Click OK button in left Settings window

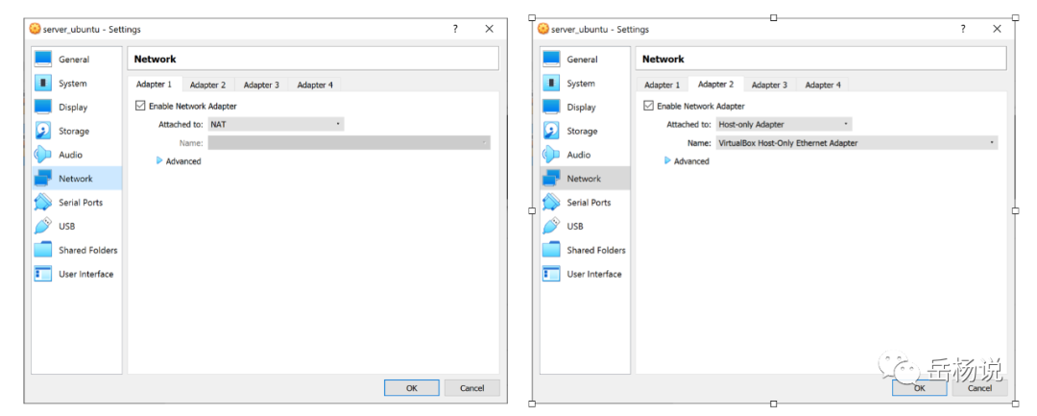[x=411, y=388]
